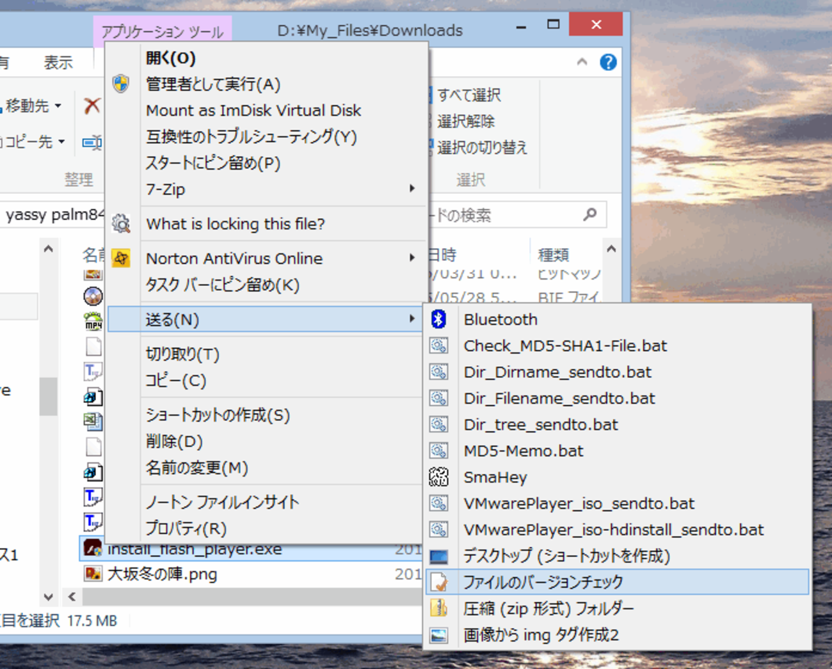Click the zip compressed folder icon
Screen dimensions: 832x669
[438, 608]
